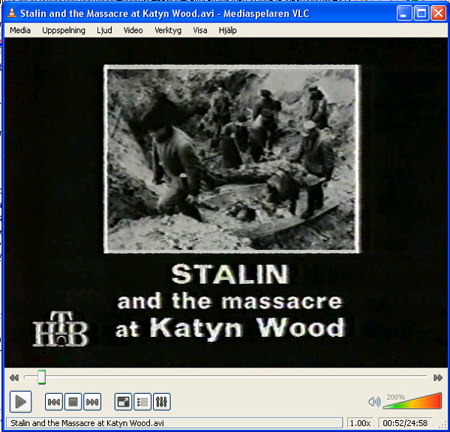Open the Verktyg menu
The height and width of the screenshot is (432, 450).
(168, 31)
